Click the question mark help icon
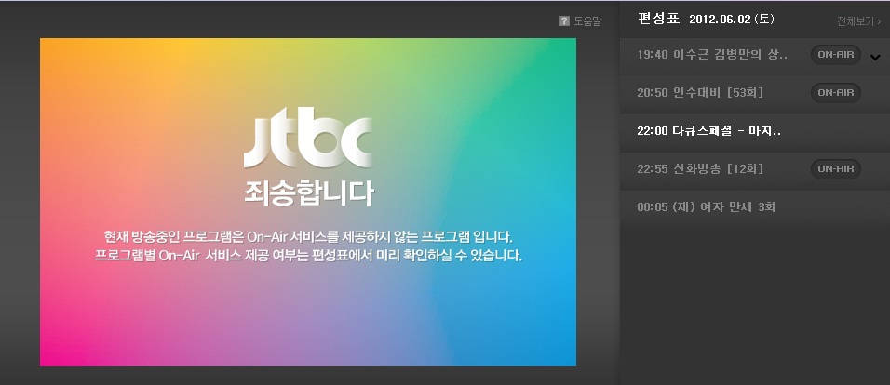890x385 pixels. click(x=563, y=21)
